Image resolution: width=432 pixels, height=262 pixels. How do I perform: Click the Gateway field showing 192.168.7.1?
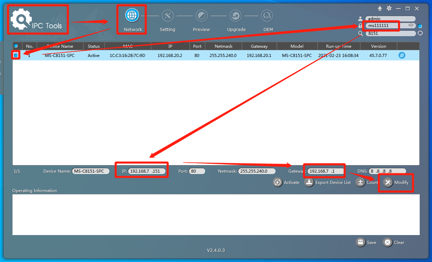(326, 171)
